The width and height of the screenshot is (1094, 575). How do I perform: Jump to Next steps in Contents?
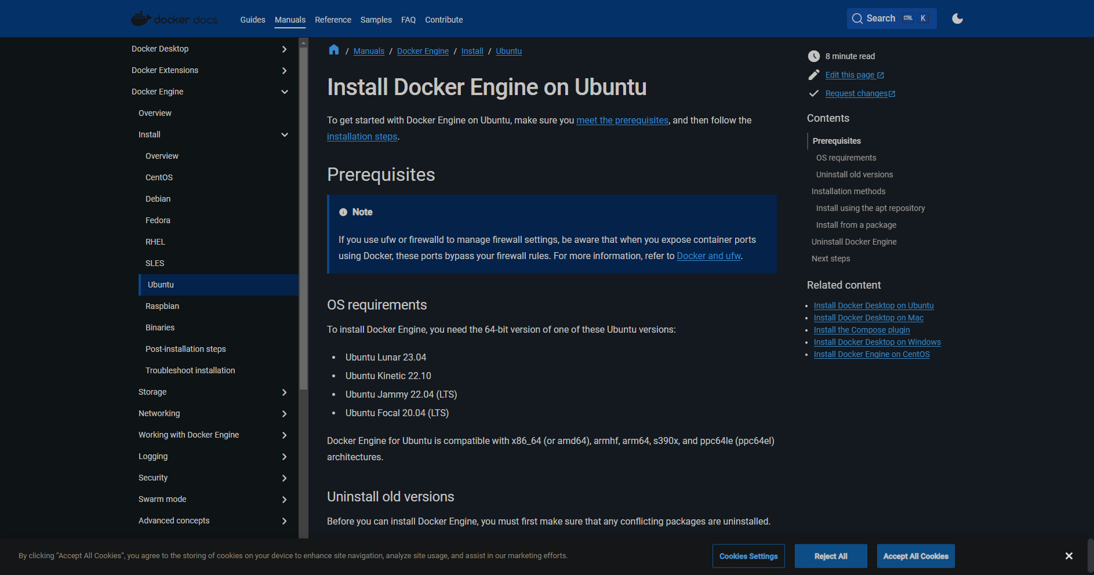831,259
